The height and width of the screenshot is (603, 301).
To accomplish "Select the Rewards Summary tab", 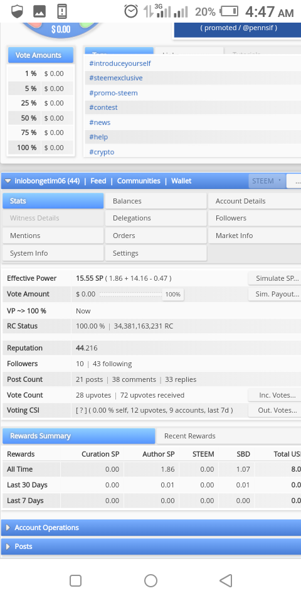I will coord(79,436).
